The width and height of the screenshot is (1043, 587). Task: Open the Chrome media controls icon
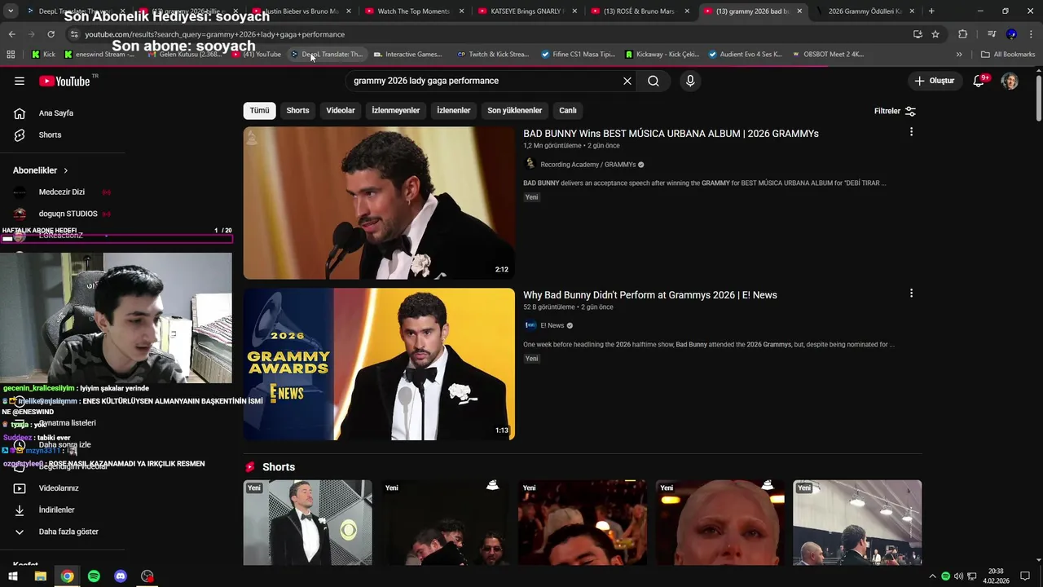992,34
